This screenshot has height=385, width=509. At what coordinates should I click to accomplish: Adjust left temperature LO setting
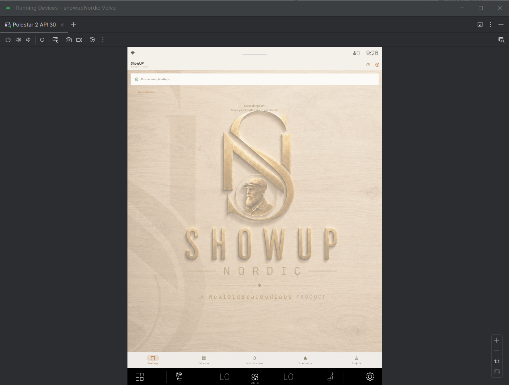click(224, 377)
